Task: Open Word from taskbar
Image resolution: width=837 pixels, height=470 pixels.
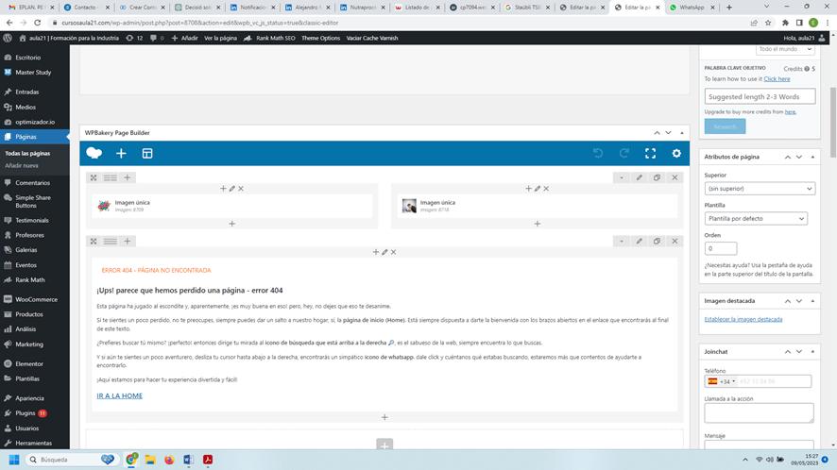Action: point(188,460)
